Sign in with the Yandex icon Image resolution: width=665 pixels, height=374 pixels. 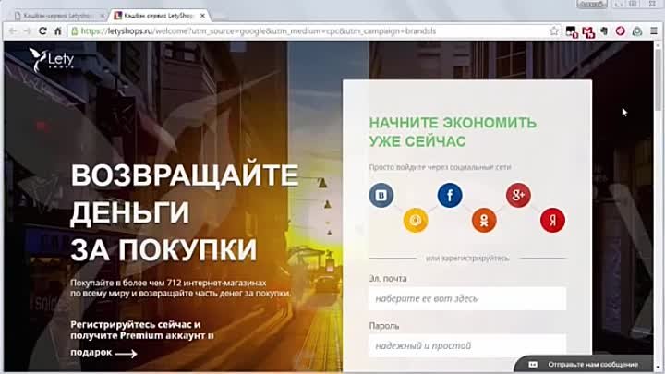552,220
